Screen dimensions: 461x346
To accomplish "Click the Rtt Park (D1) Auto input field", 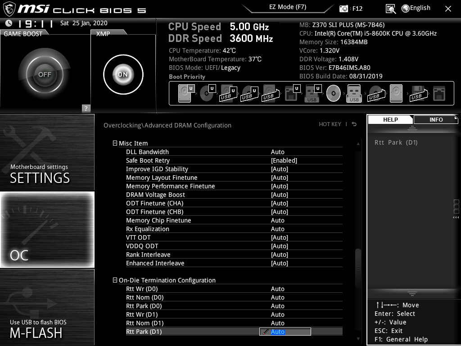I will (x=285, y=332).
